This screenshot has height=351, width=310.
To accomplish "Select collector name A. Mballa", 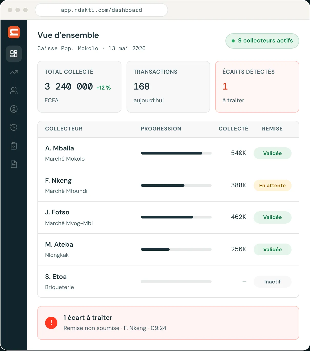I will 59,148.
